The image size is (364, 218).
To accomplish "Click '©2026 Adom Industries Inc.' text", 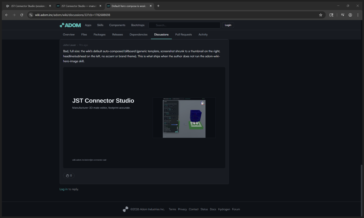I will tap(147, 209).
